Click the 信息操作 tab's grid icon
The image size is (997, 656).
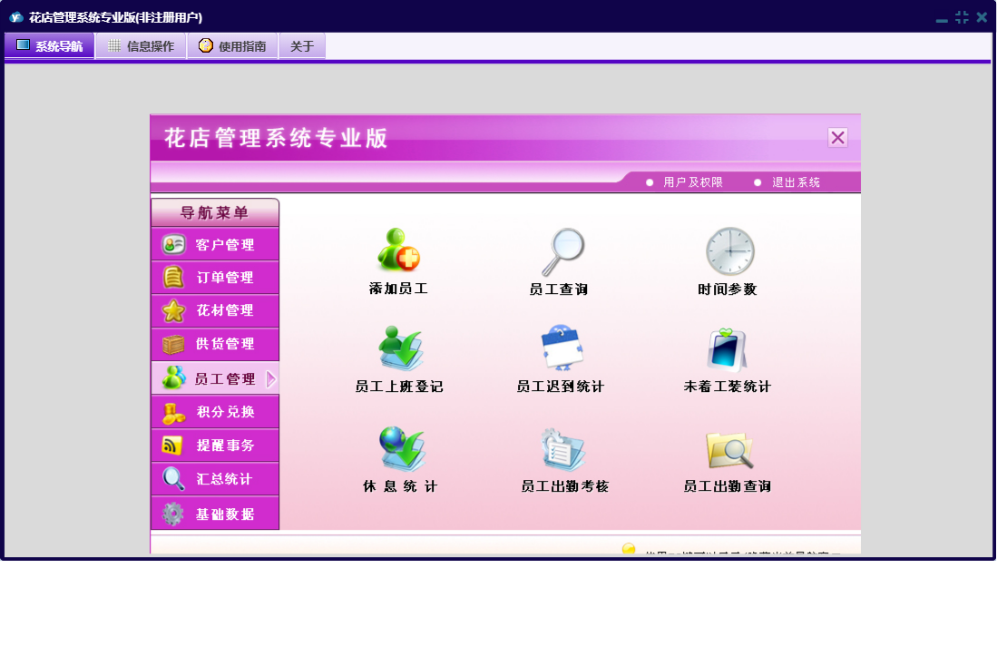tap(113, 45)
